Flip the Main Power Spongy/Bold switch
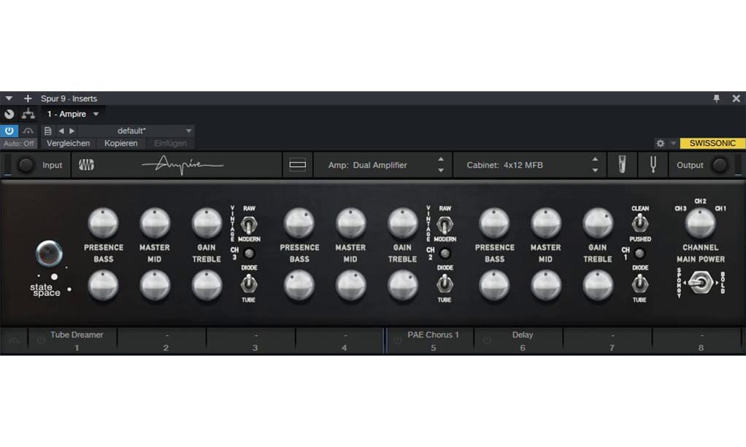This screenshot has height=447, width=746. point(700,284)
